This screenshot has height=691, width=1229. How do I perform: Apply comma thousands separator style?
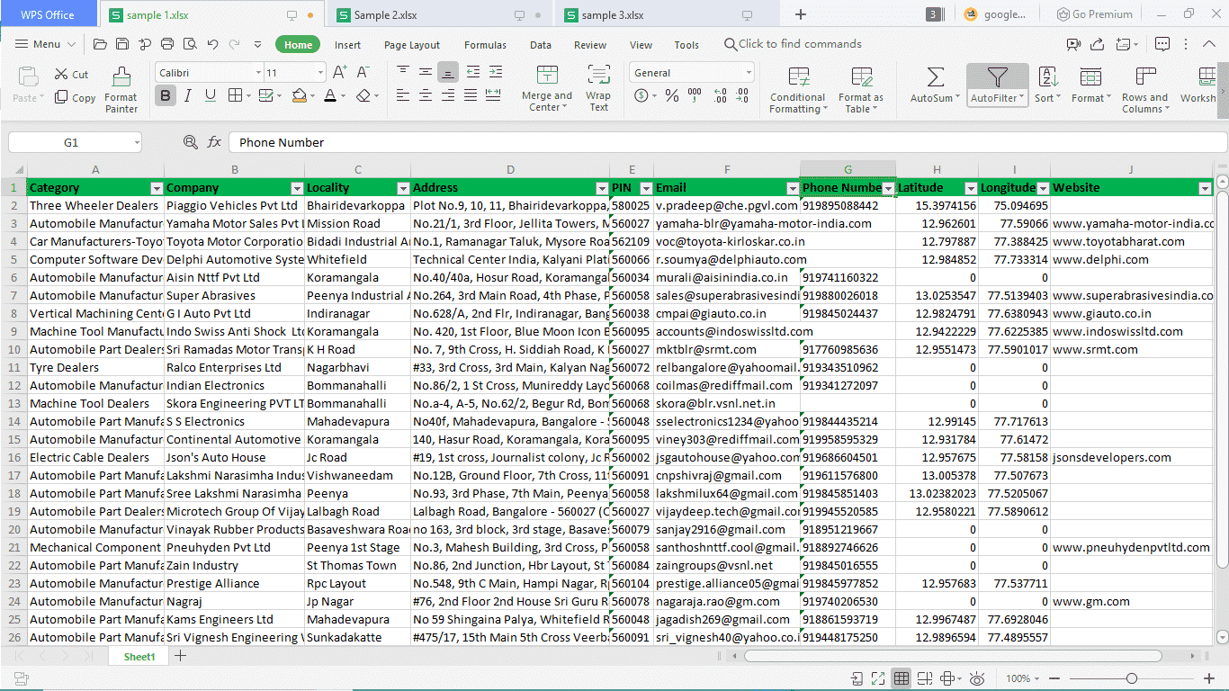tap(695, 95)
